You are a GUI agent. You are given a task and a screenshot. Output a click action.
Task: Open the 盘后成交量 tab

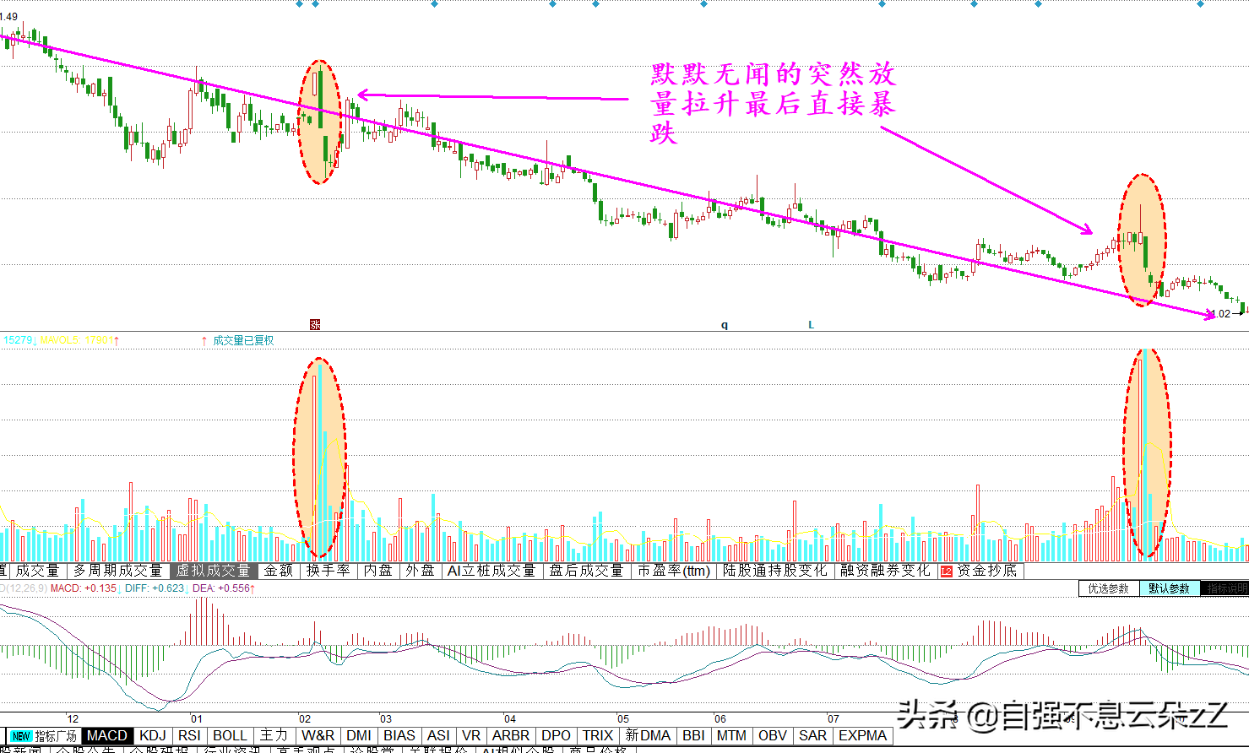[x=586, y=571]
